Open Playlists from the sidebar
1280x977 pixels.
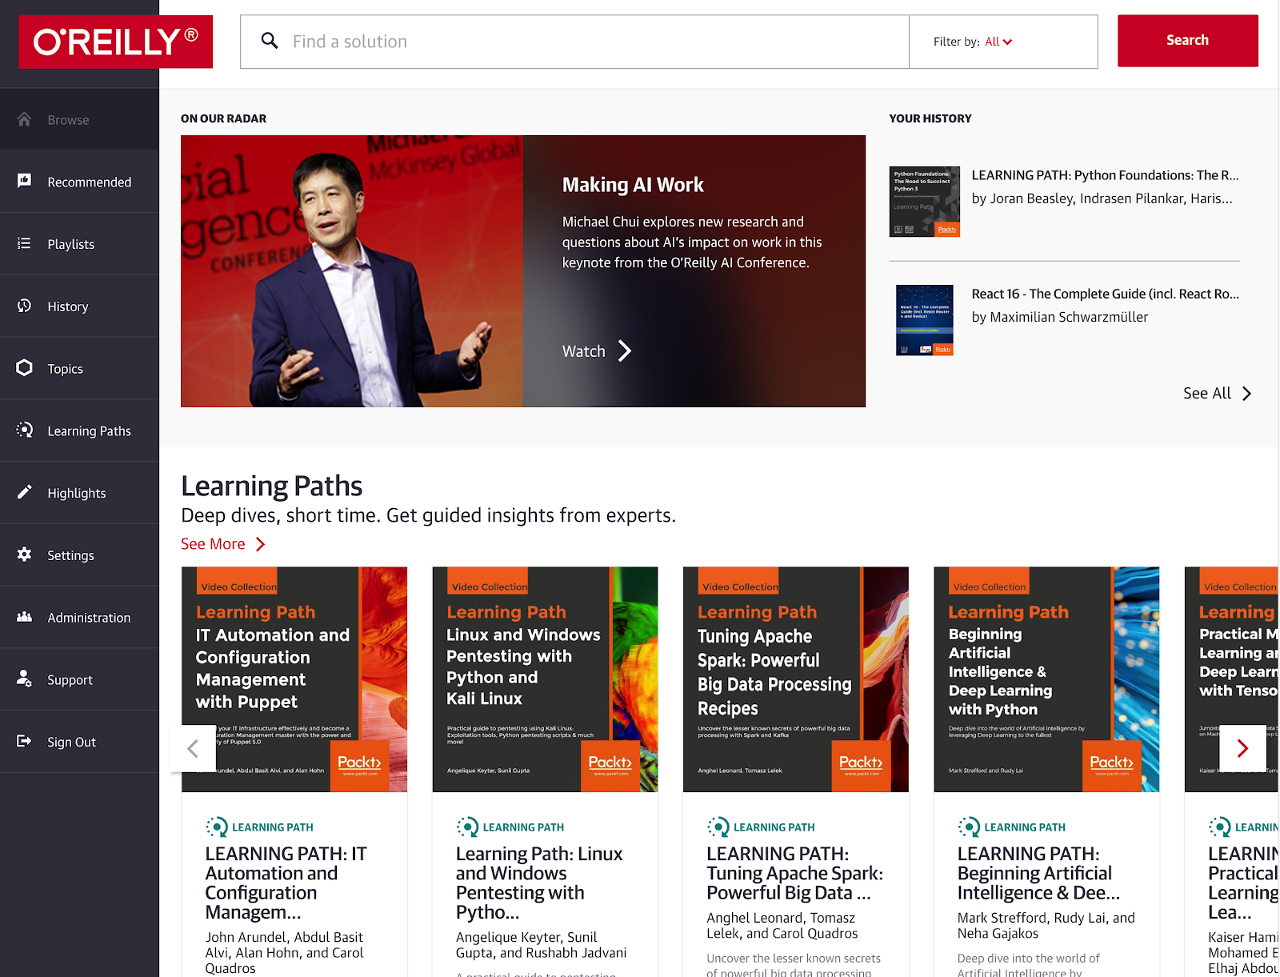(x=79, y=244)
